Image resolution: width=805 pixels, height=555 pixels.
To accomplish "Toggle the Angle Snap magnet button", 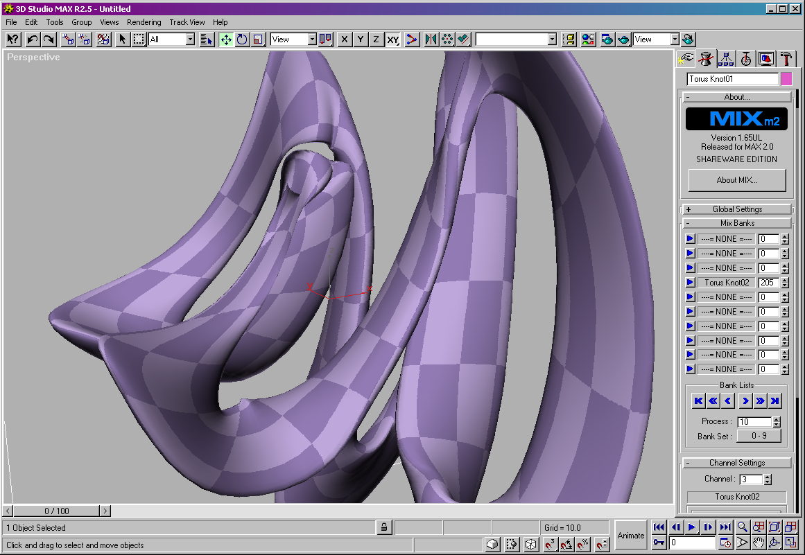I will 566,544.
